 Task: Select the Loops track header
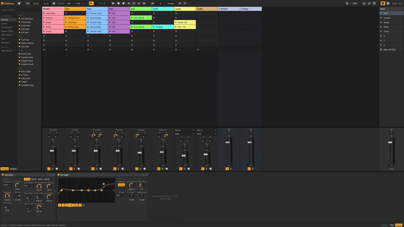pos(185,9)
